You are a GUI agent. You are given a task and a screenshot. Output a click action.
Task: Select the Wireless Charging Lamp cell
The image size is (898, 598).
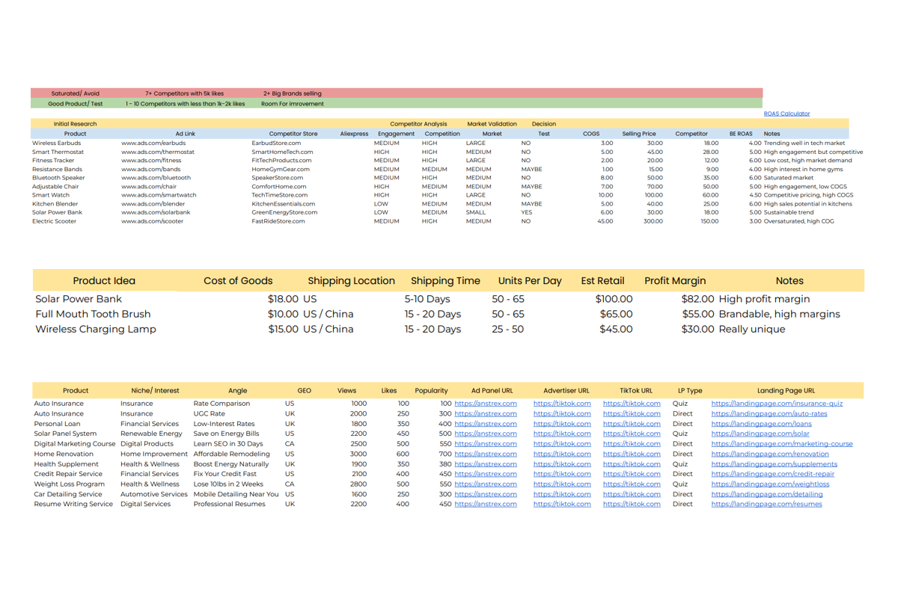[96, 329]
